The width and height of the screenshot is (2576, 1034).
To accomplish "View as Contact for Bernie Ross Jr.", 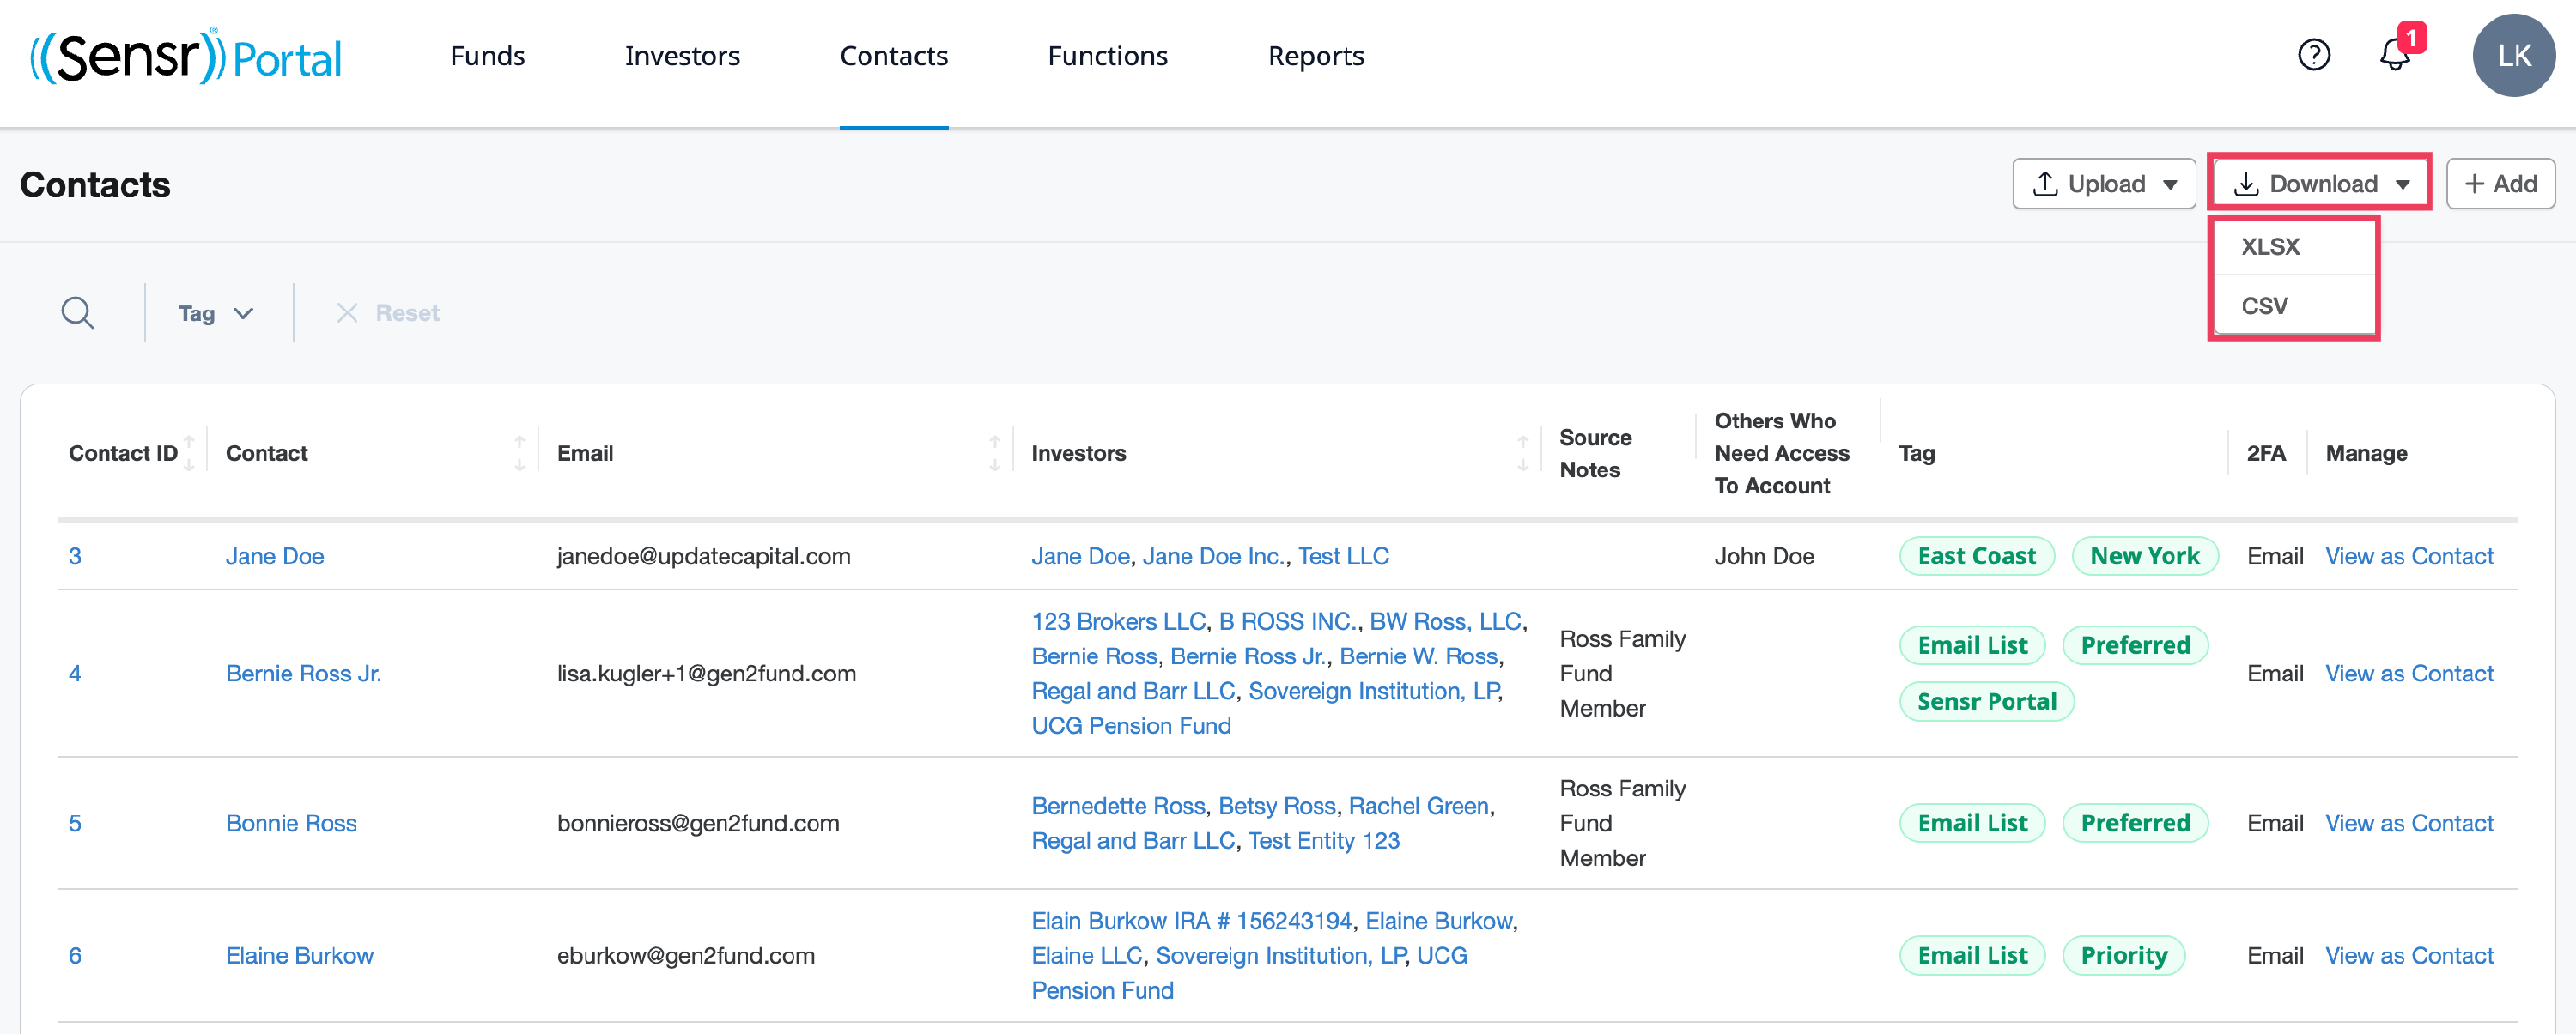I will pyautogui.click(x=2409, y=674).
